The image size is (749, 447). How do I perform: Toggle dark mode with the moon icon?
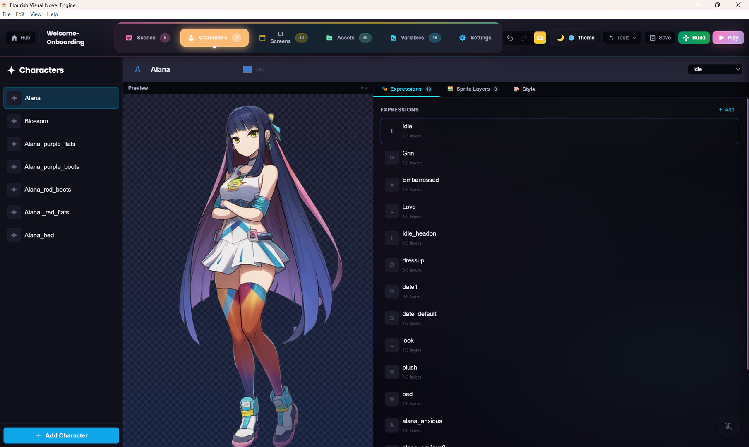[x=560, y=38]
